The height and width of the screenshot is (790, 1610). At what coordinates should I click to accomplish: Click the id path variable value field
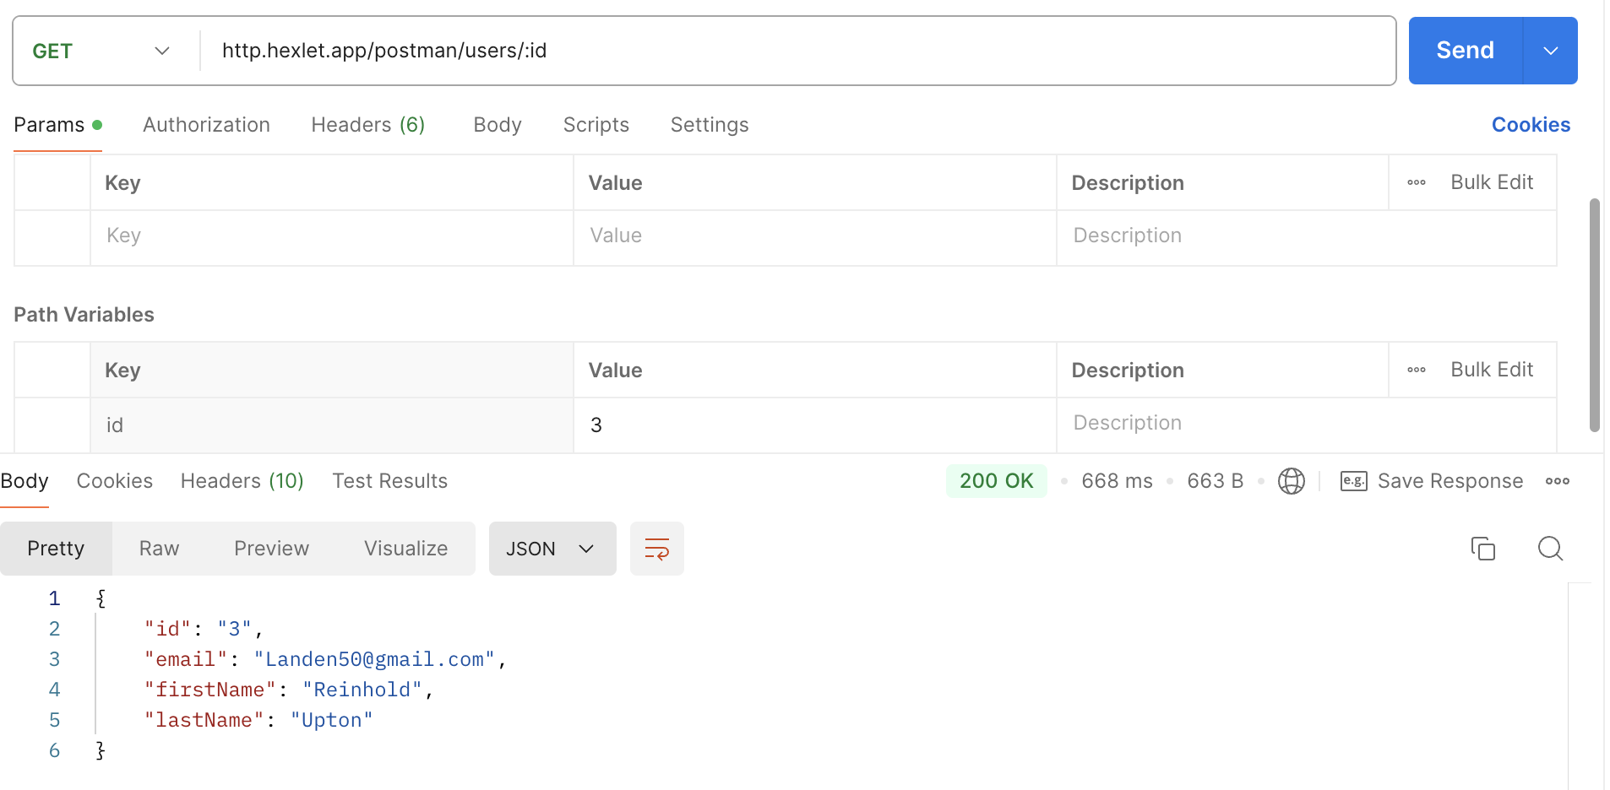[x=813, y=425]
